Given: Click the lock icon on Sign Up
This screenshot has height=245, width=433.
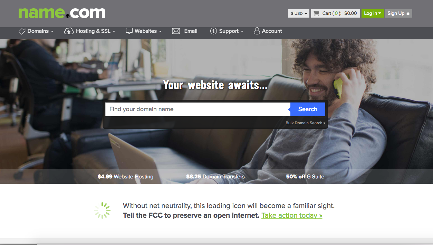Looking at the screenshot, I should click(x=408, y=13).
